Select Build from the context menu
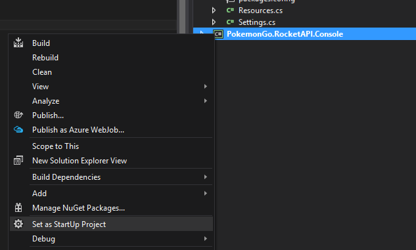The image size is (416, 250). click(x=111, y=43)
